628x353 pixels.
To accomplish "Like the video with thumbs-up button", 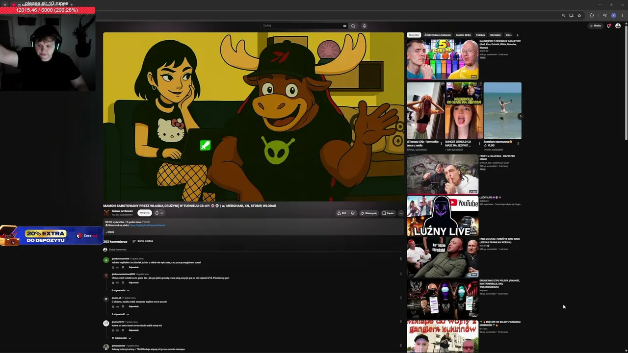I will pyautogui.click(x=341, y=213).
